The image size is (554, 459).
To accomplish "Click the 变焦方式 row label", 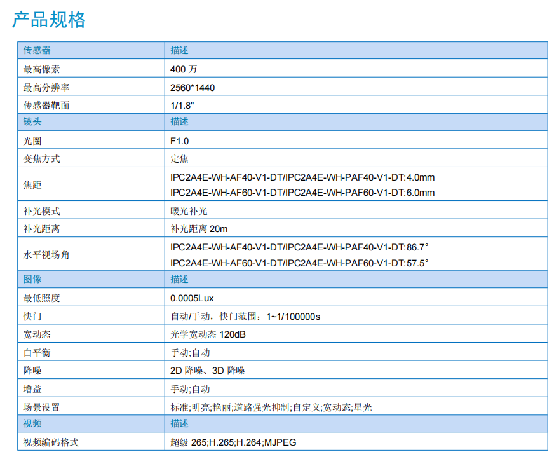I will tap(42, 159).
